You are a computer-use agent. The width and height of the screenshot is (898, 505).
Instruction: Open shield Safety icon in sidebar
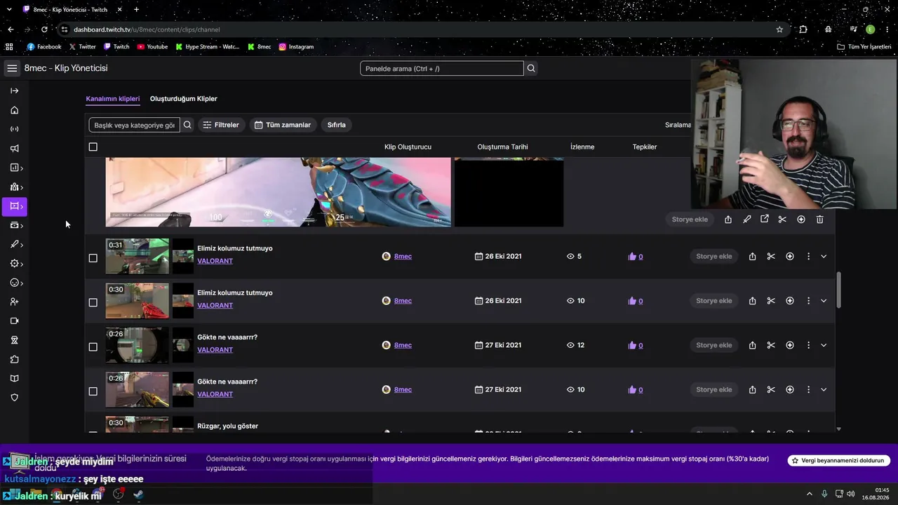tap(14, 398)
